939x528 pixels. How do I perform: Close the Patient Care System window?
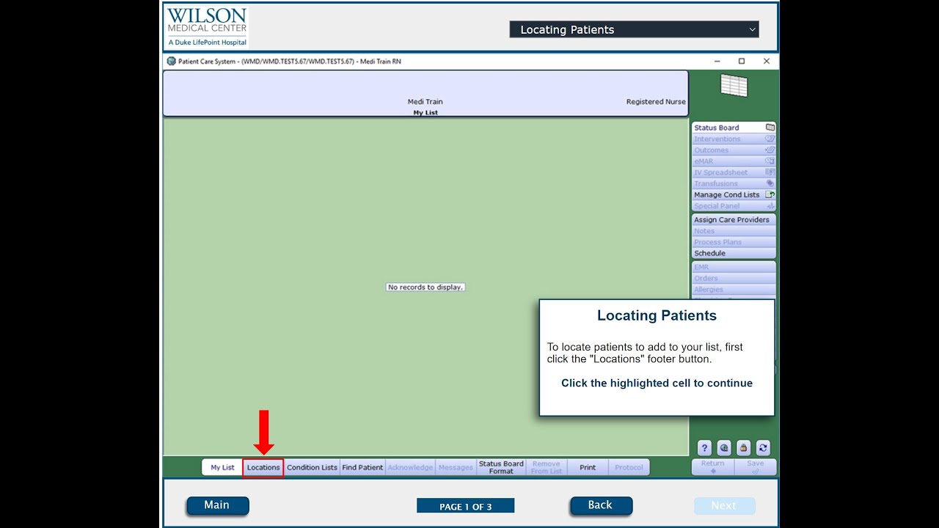point(767,62)
